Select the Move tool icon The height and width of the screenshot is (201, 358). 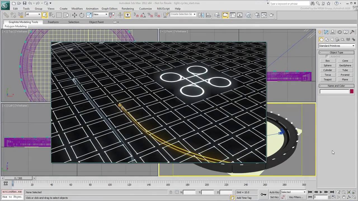[x=74, y=15]
